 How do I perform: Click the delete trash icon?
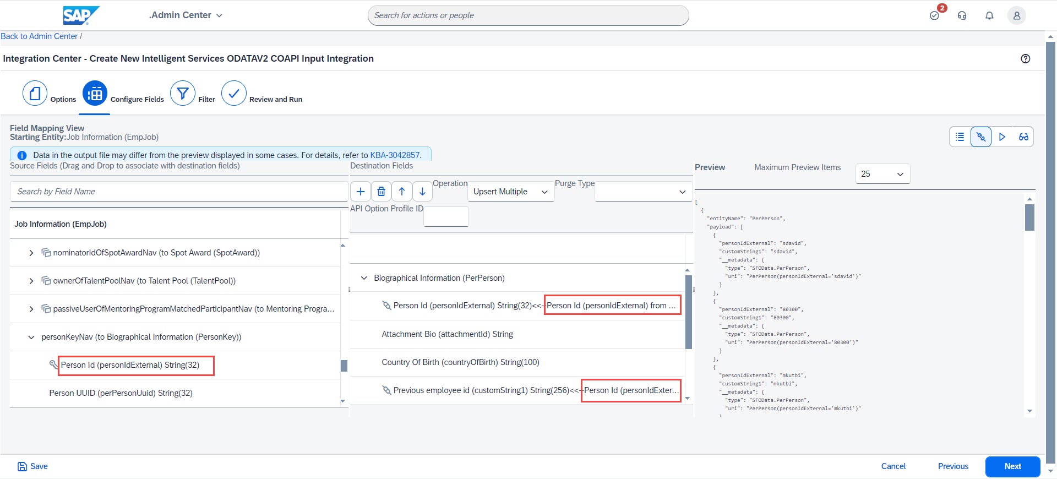[381, 192]
